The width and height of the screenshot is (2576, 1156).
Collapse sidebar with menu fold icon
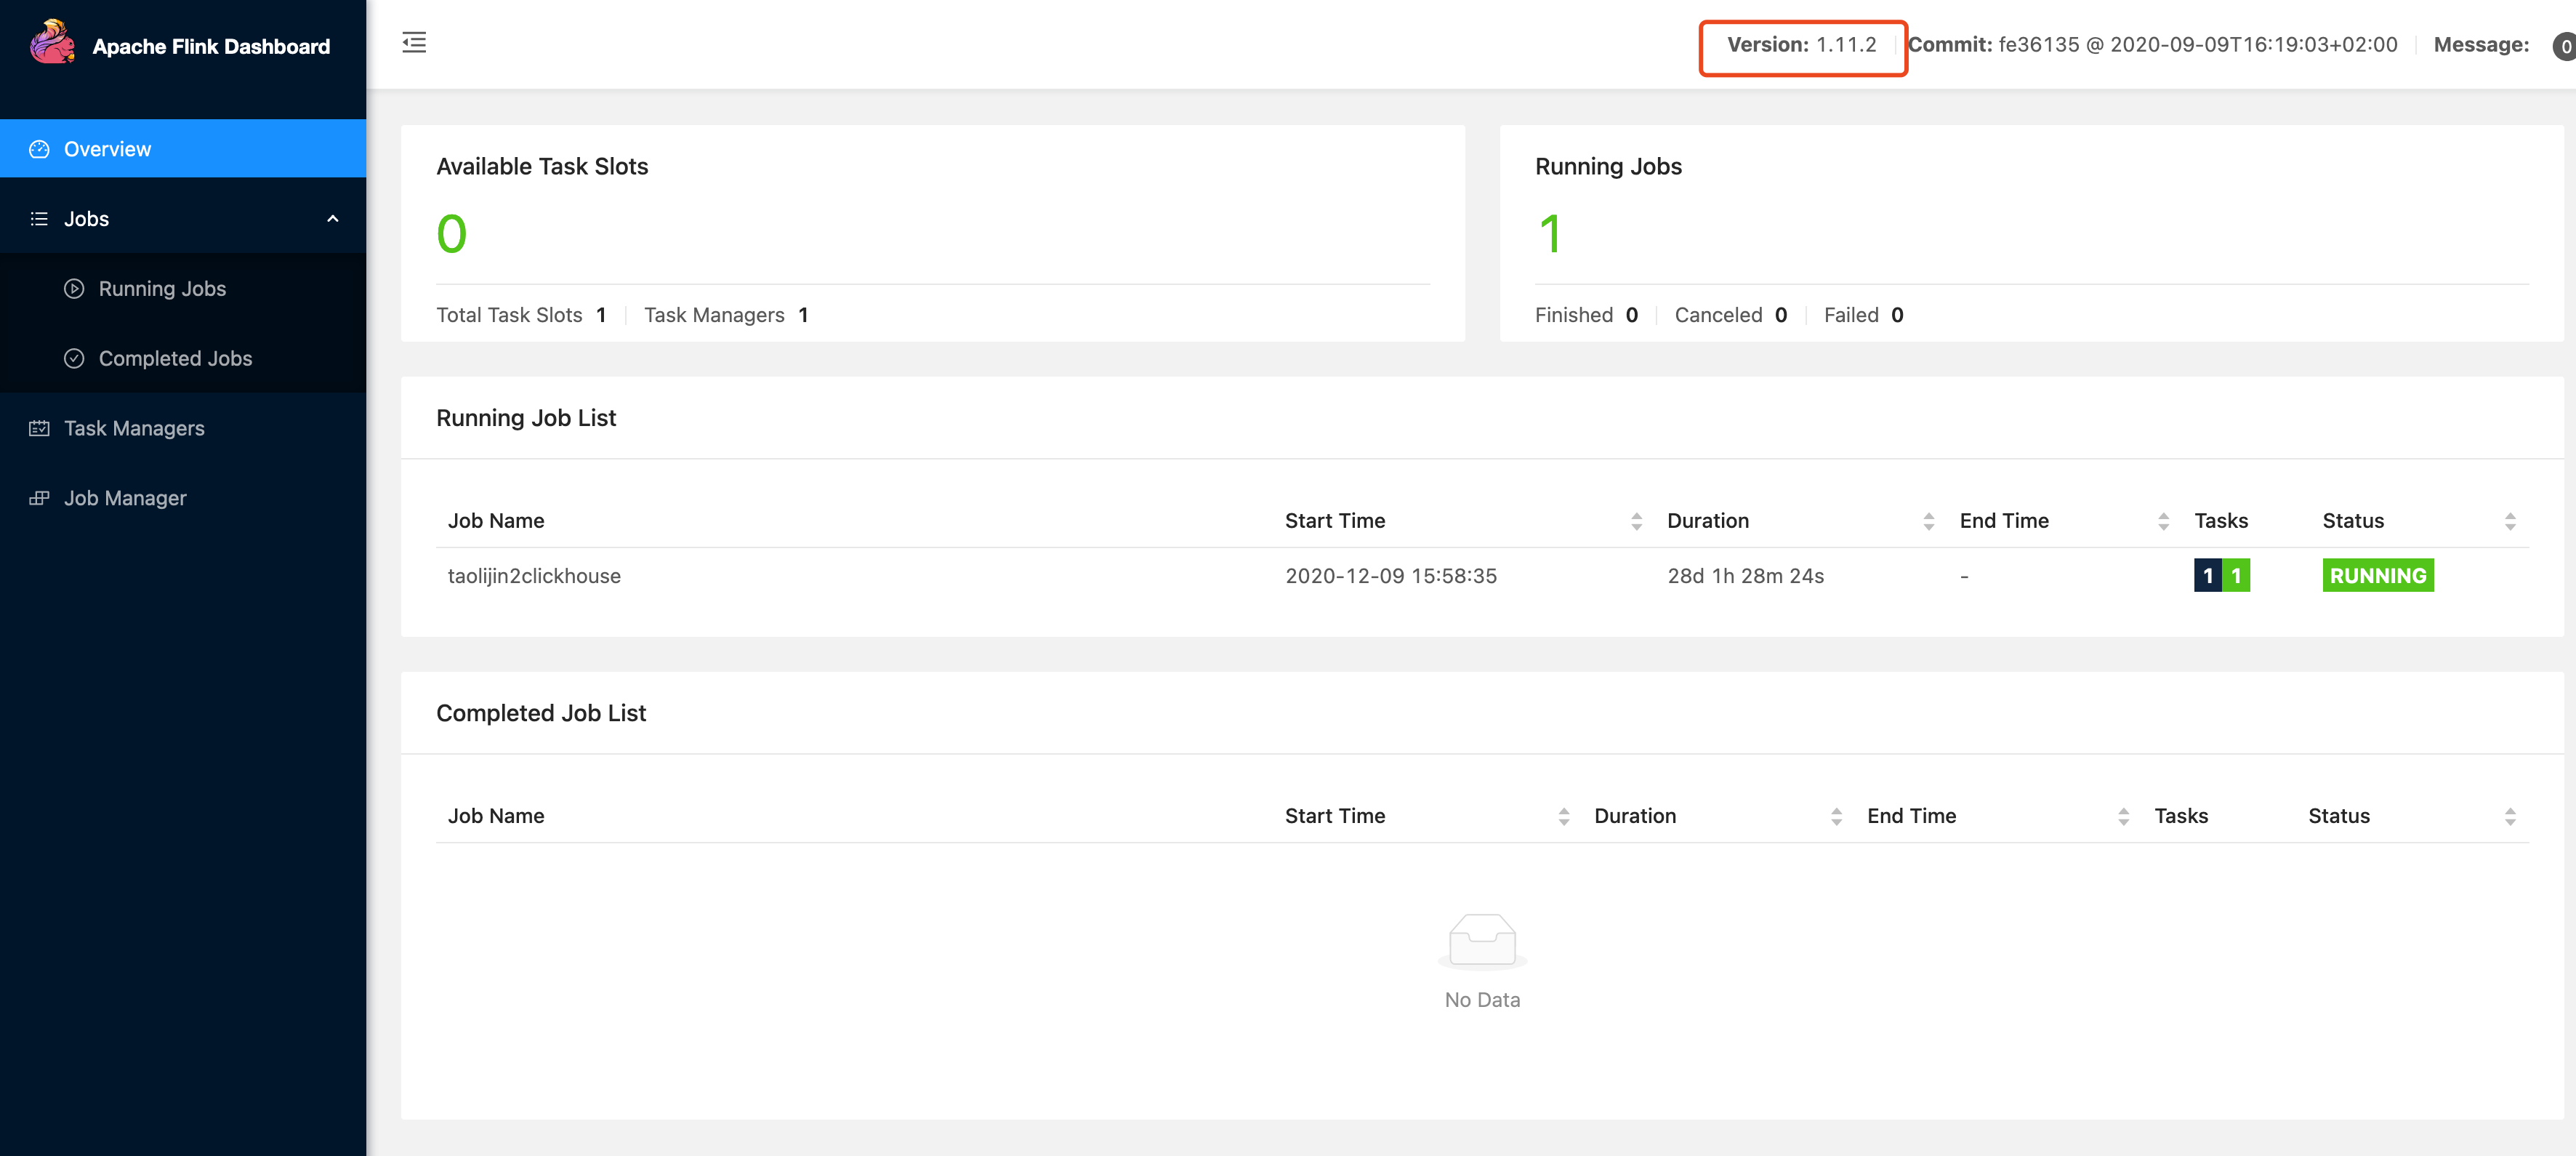(x=414, y=43)
